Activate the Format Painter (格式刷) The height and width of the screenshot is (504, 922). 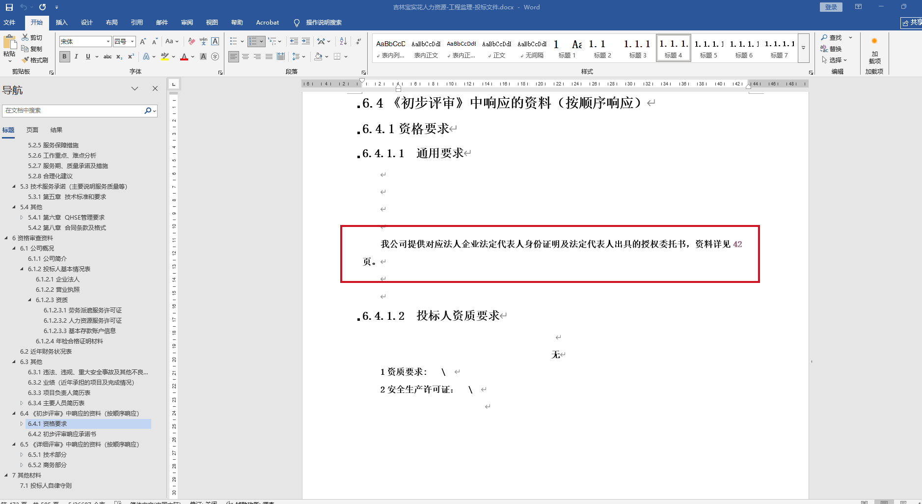coord(35,60)
